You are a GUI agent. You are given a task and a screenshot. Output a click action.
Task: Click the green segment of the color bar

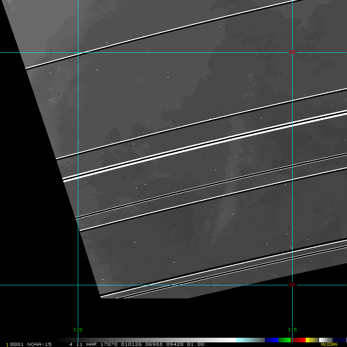[285, 340]
